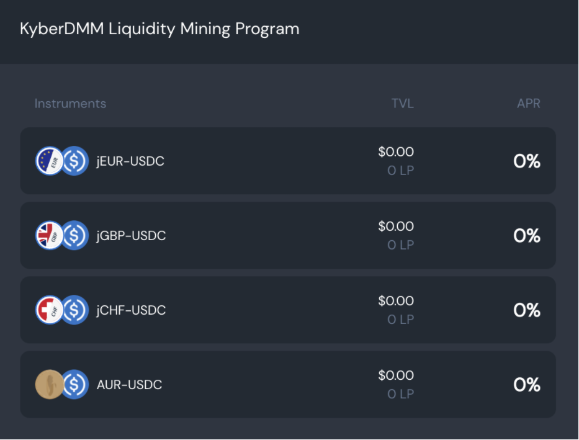
Task: Click the USDC coin icon in jEUR-USDC row
Action: (75, 161)
